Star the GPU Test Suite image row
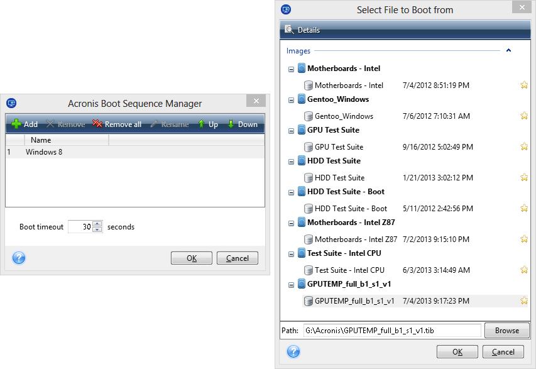536x369 pixels. pyautogui.click(x=524, y=146)
